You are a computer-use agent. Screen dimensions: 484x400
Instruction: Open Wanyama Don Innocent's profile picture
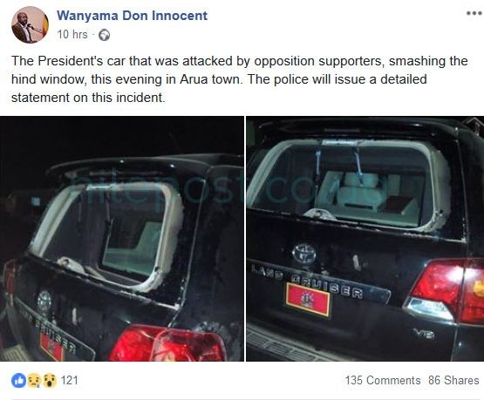tap(30, 24)
